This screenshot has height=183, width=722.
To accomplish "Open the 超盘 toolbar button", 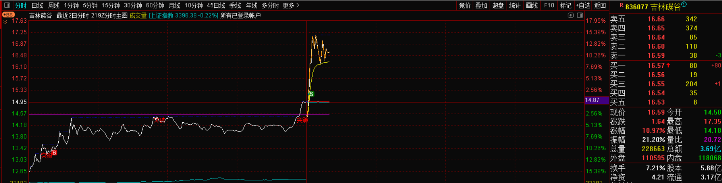I will [498, 5].
